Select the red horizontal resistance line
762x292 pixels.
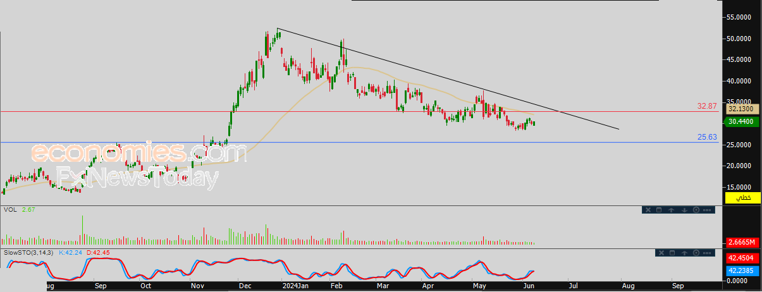click(360, 112)
